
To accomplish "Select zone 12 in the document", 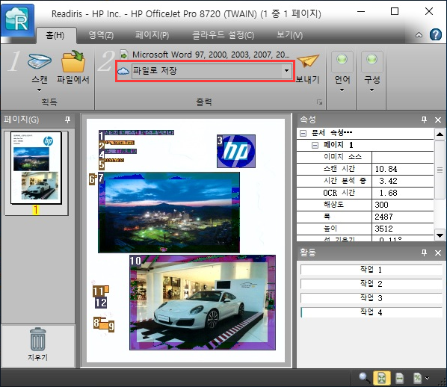I will tap(101, 303).
